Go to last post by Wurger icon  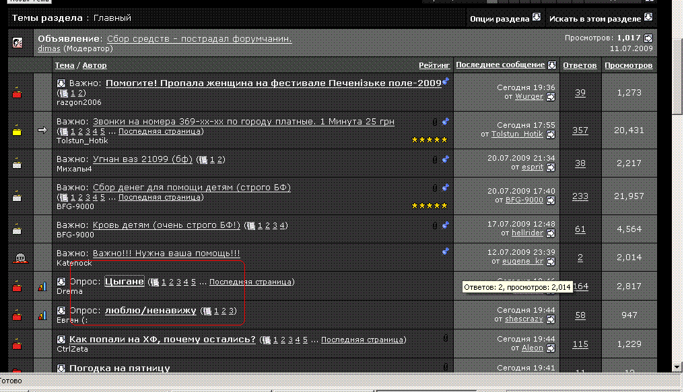coord(551,97)
